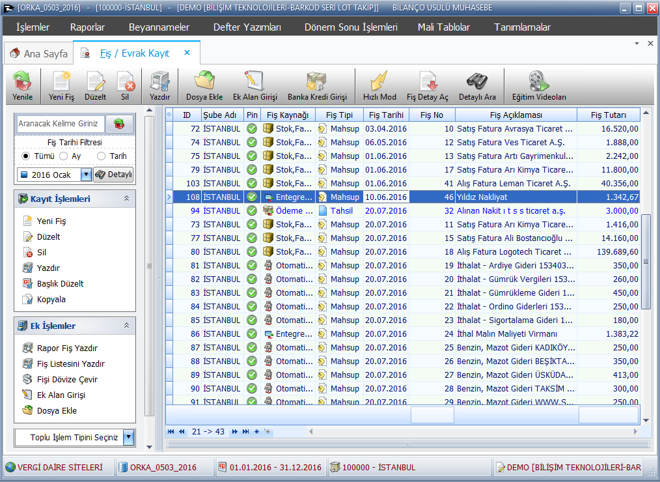
Task: Click Kopyala in the sidebar
Action: [44, 299]
